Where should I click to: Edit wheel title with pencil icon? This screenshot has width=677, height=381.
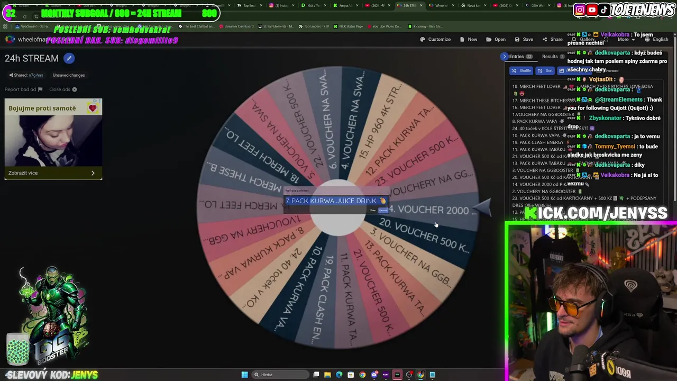point(69,58)
